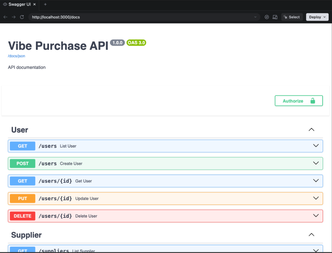The width and height of the screenshot is (332, 253).
Task: Reload the page with the refresh icon
Action: click(22, 17)
